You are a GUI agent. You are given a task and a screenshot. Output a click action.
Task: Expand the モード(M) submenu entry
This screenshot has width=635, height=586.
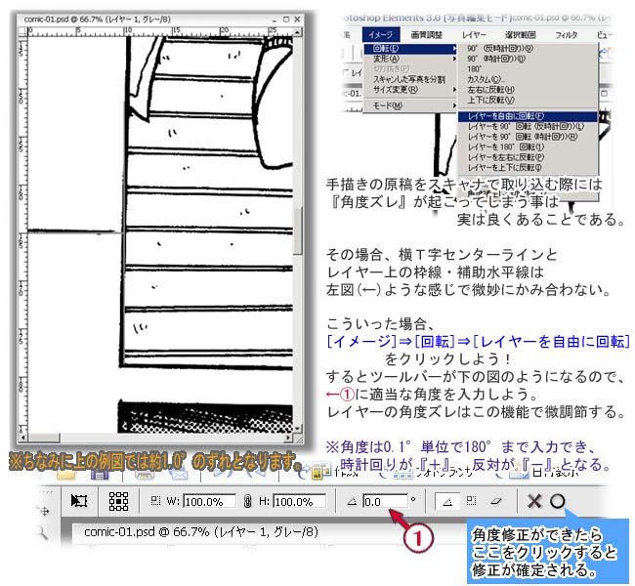[410, 105]
